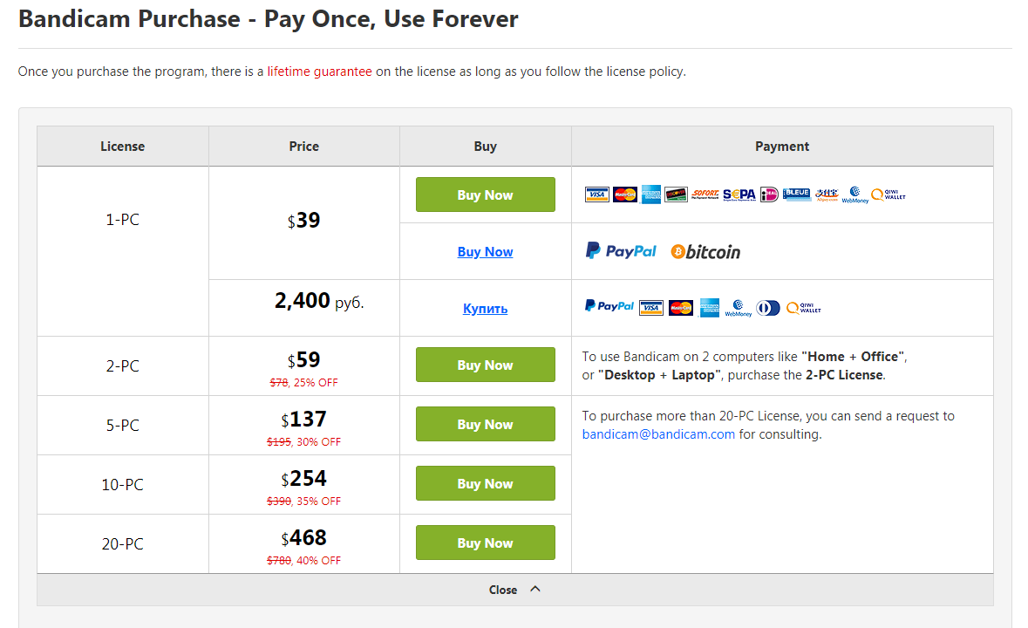Open the blue Buy Now text link
Viewport: 1028px width, 628px height.
coord(485,252)
